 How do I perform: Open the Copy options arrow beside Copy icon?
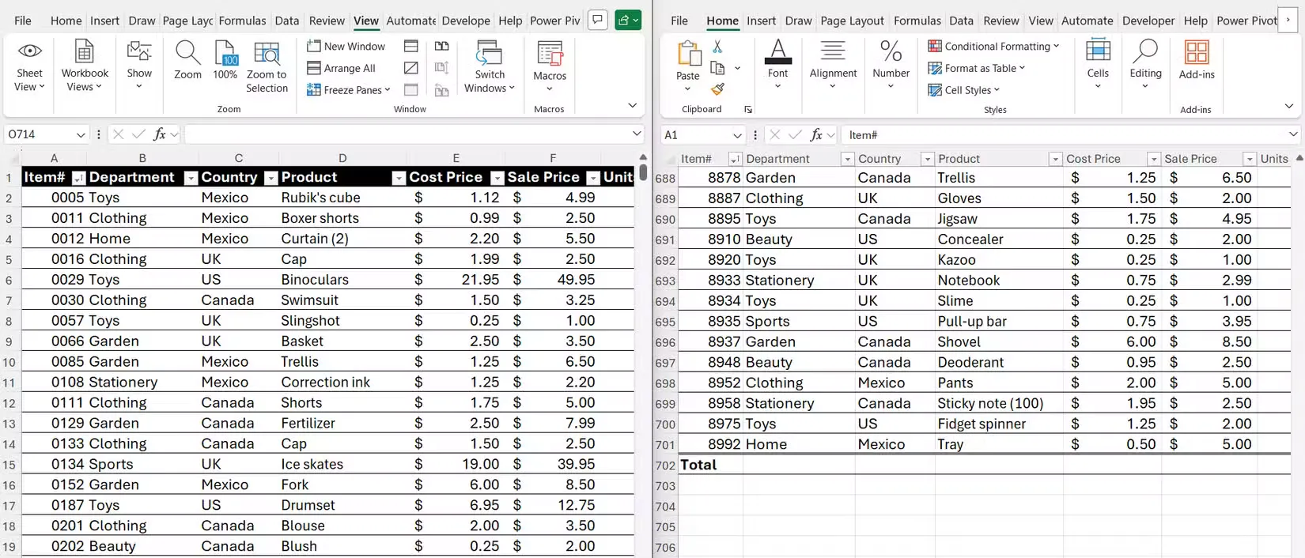tap(737, 68)
